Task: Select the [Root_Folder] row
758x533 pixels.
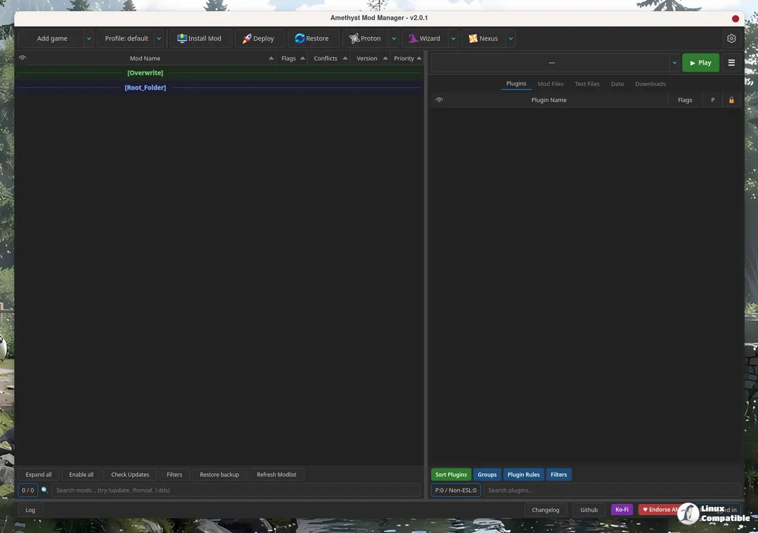Action: tap(219, 88)
